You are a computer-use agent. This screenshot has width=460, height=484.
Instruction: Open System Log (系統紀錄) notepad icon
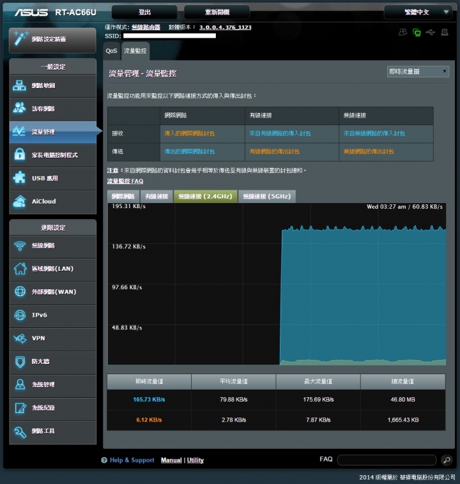(x=52, y=408)
